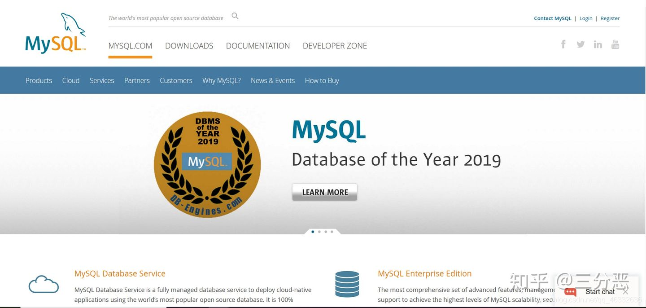The height and width of the screenshot is (308, 646).
Task: Open the Why MySQL? menu
Action: pos(222,80)
